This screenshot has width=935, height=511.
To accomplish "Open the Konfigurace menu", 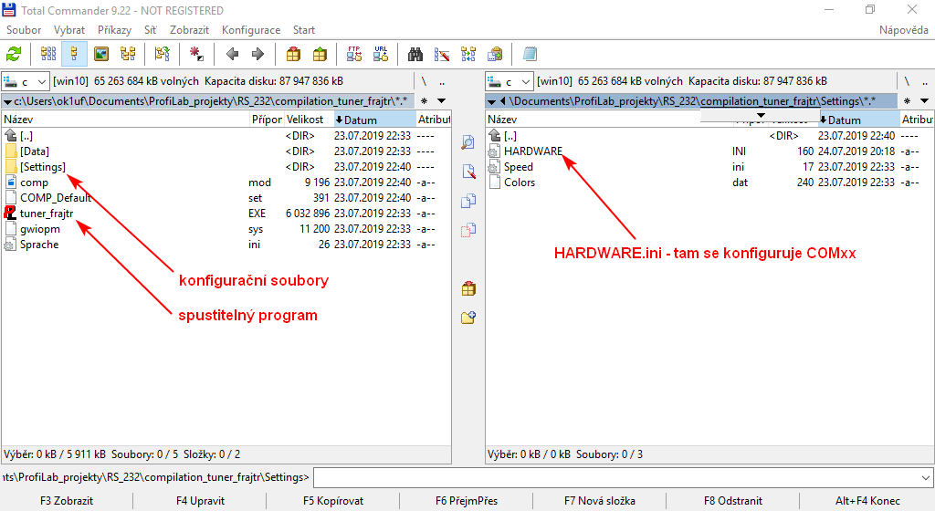I will [251, 30].
